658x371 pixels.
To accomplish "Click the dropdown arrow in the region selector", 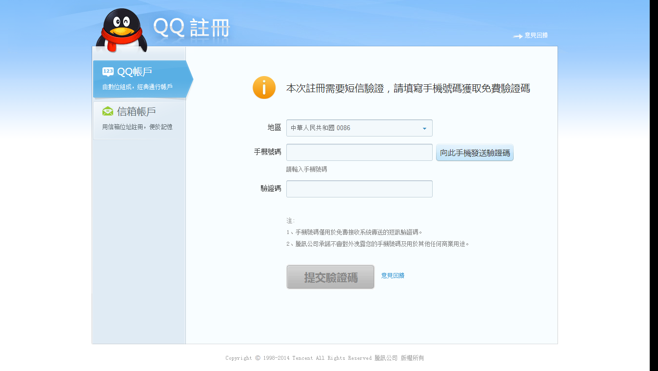I will (424, 128).
